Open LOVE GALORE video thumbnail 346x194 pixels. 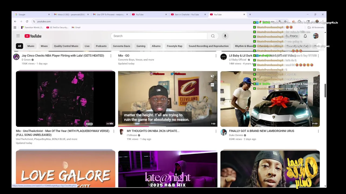(x=65, y=169)
